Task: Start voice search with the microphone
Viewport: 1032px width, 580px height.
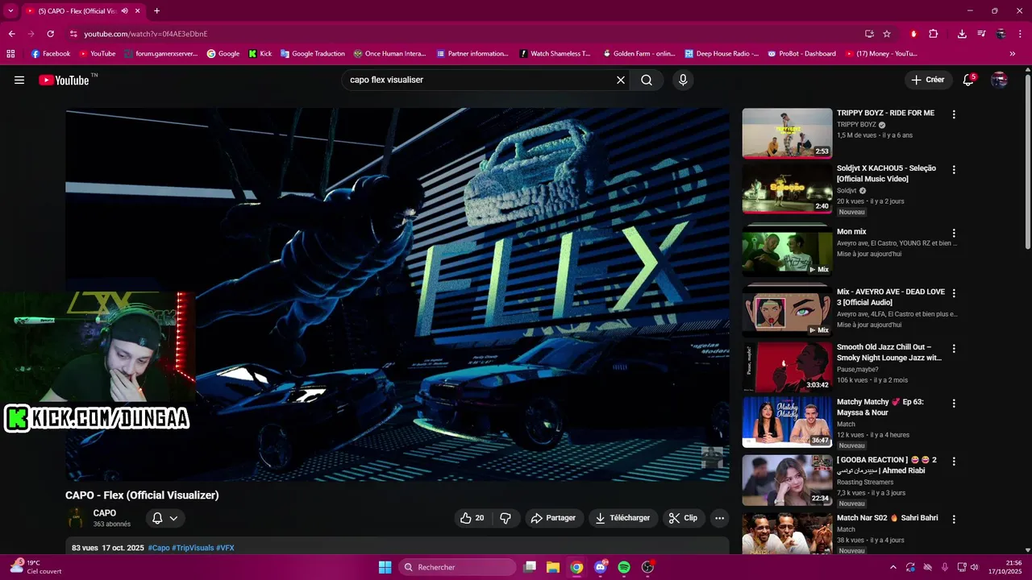Action: coord(683,80)
